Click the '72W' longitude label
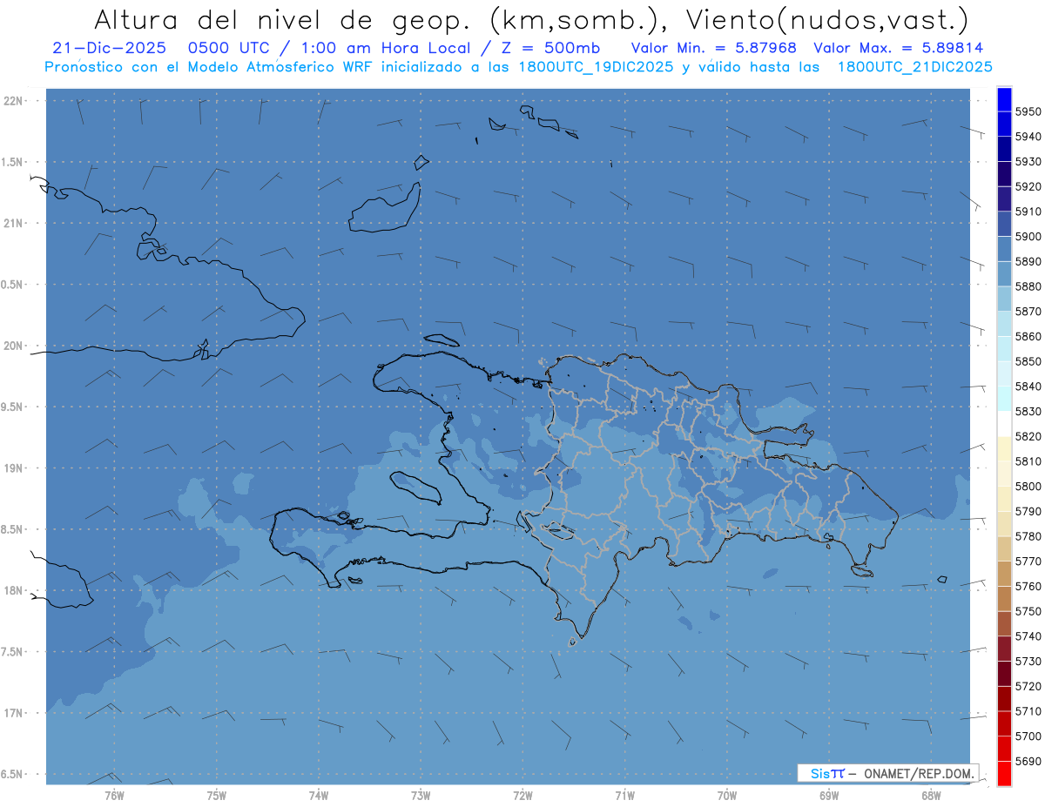 [522, 796]
